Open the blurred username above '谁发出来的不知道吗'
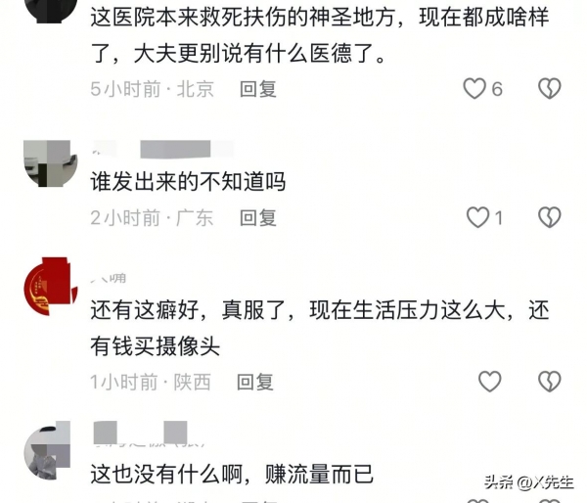 click(x=162, y=149)
